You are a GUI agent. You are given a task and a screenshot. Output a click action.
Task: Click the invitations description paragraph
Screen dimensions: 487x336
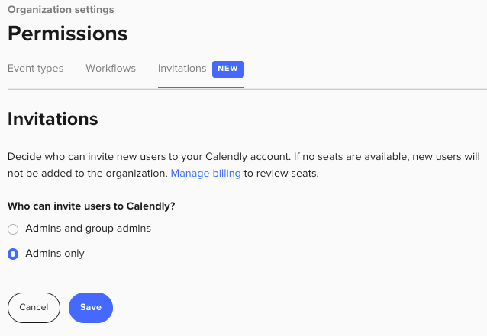coord(243,165)
